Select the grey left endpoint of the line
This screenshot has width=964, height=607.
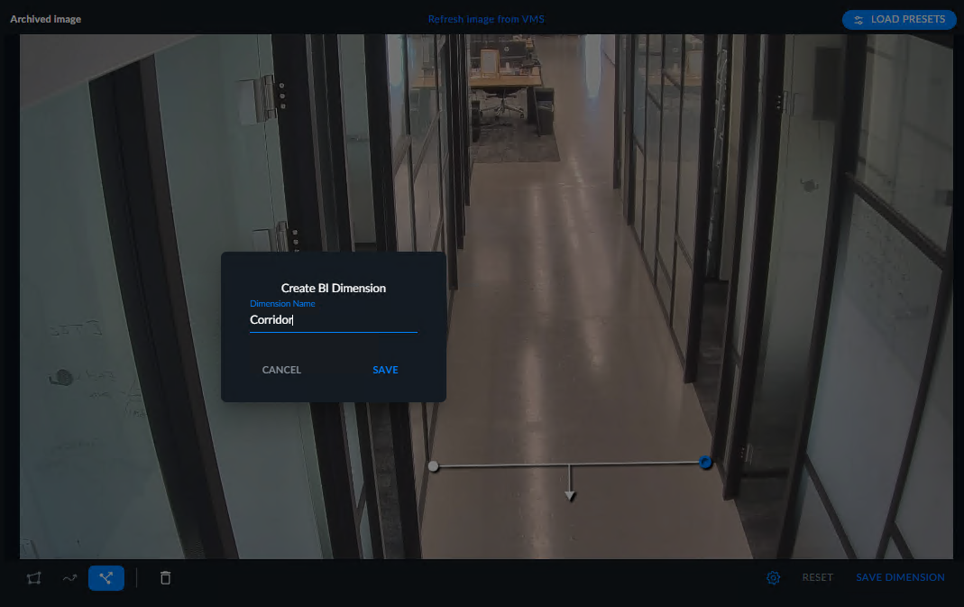tap(434, 466)
